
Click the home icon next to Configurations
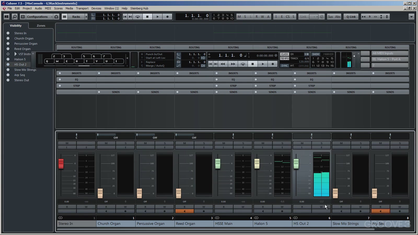click(x=56, y=17)
